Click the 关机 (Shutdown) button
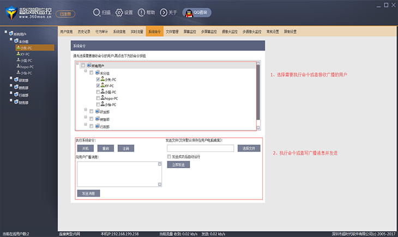 pos(85,148)
